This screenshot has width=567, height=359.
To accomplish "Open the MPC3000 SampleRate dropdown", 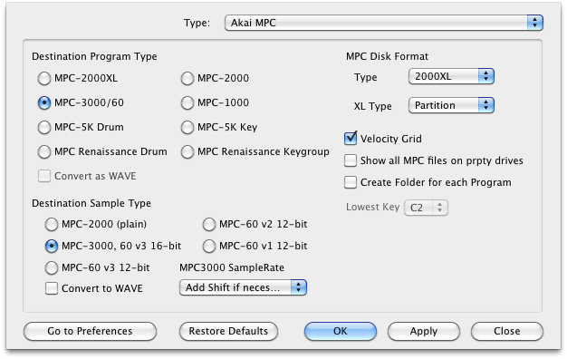I will coord(243,287).
